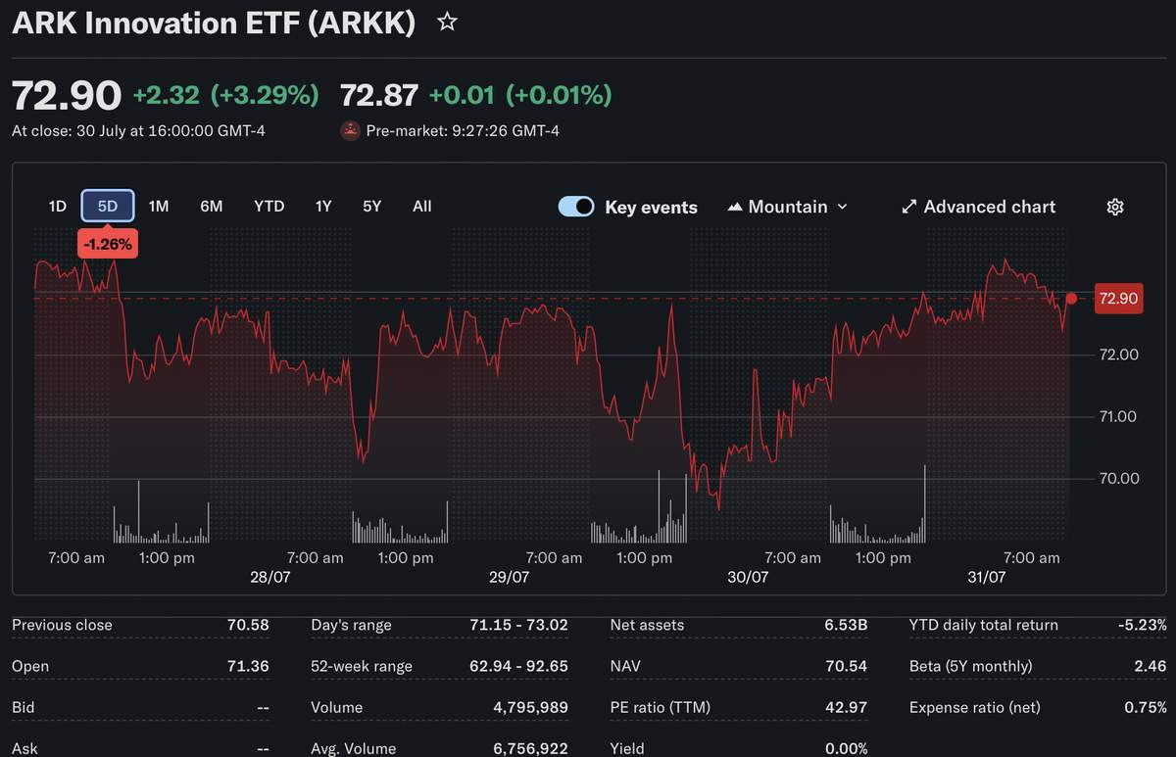Show the All time range
Image resolution: width=1176 pixels, height=757 pixels.
422,206
